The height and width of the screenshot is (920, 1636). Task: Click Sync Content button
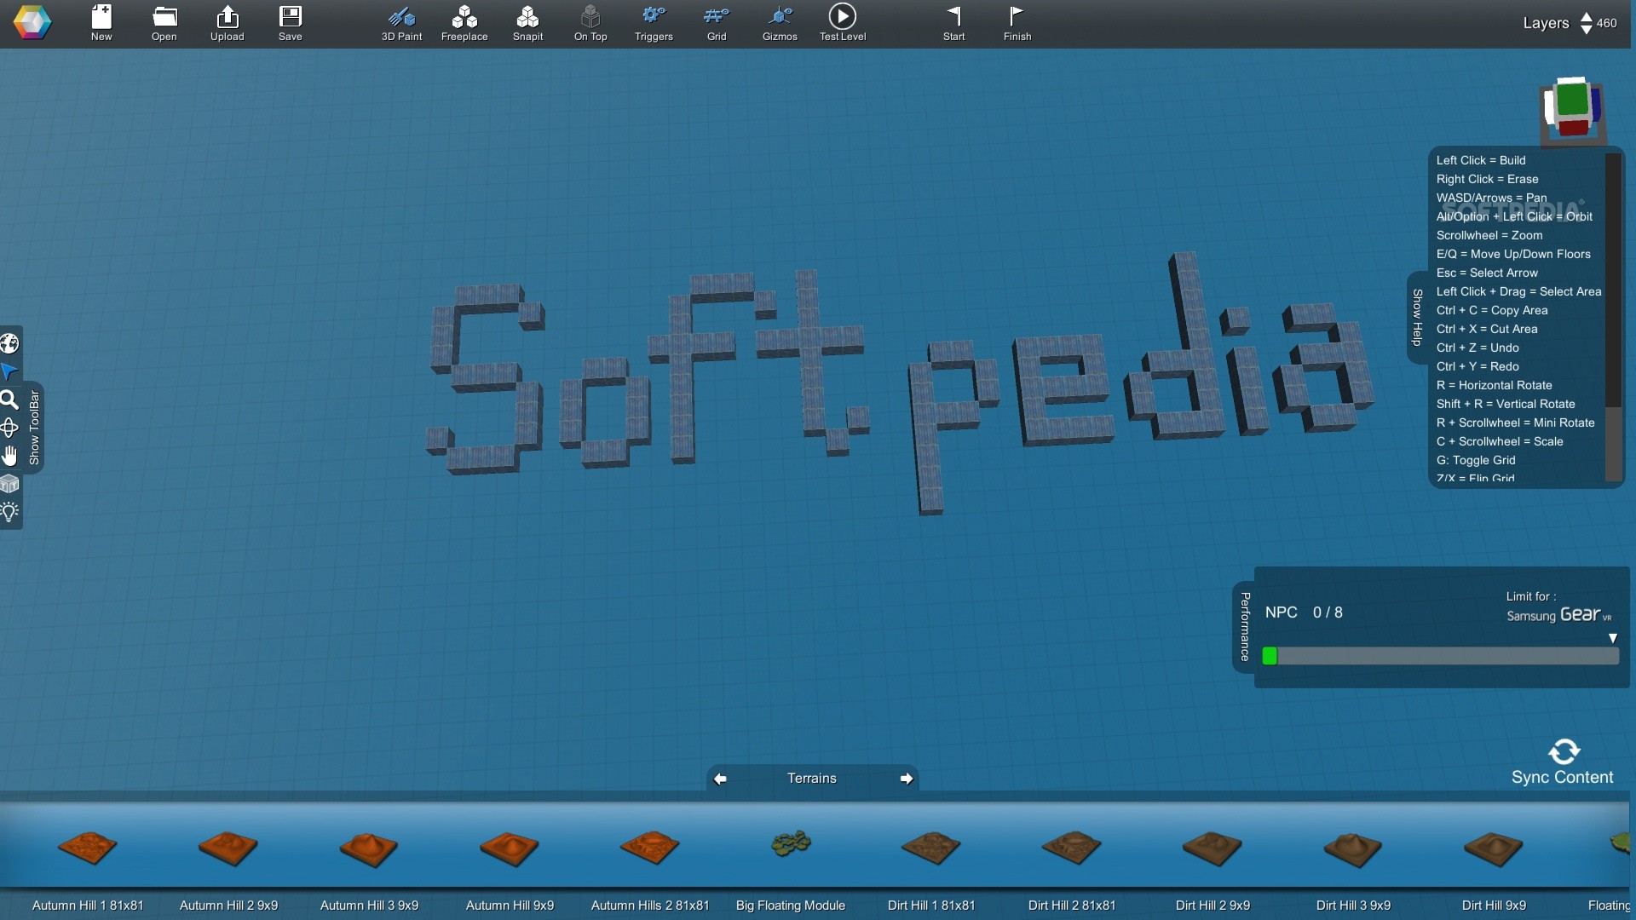(1563, 762)
